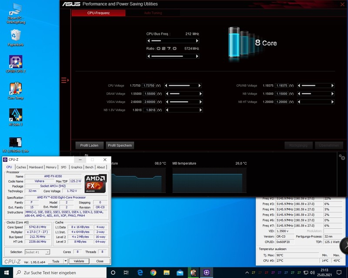The height and width of the screenshot is (278, 348).
Task: Click the CPU Voltage input field
Action: [149, 86]
